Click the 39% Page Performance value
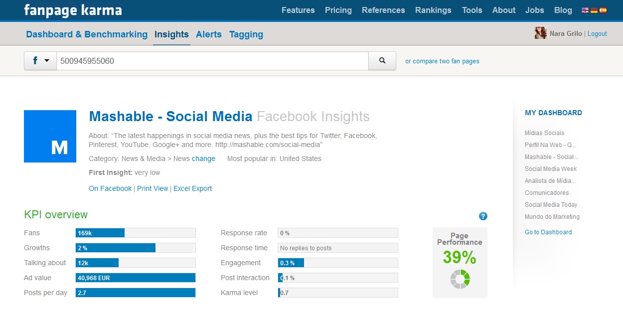 [460, 257]
